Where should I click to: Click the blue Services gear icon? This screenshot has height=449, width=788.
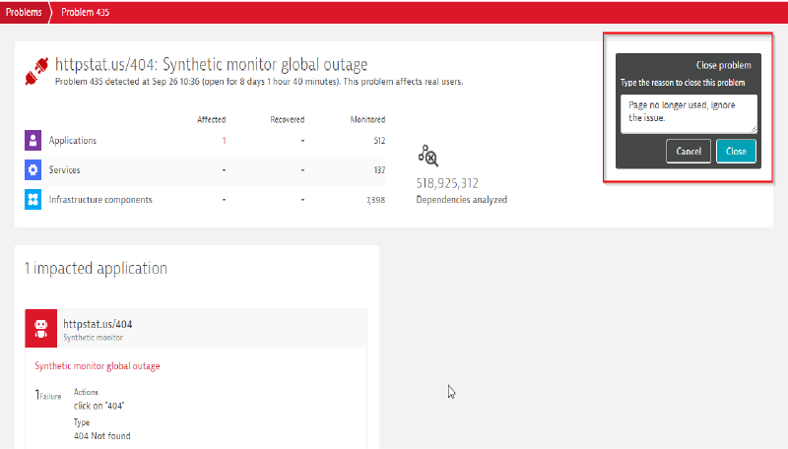pyautogui.click(x=33, y=170)
